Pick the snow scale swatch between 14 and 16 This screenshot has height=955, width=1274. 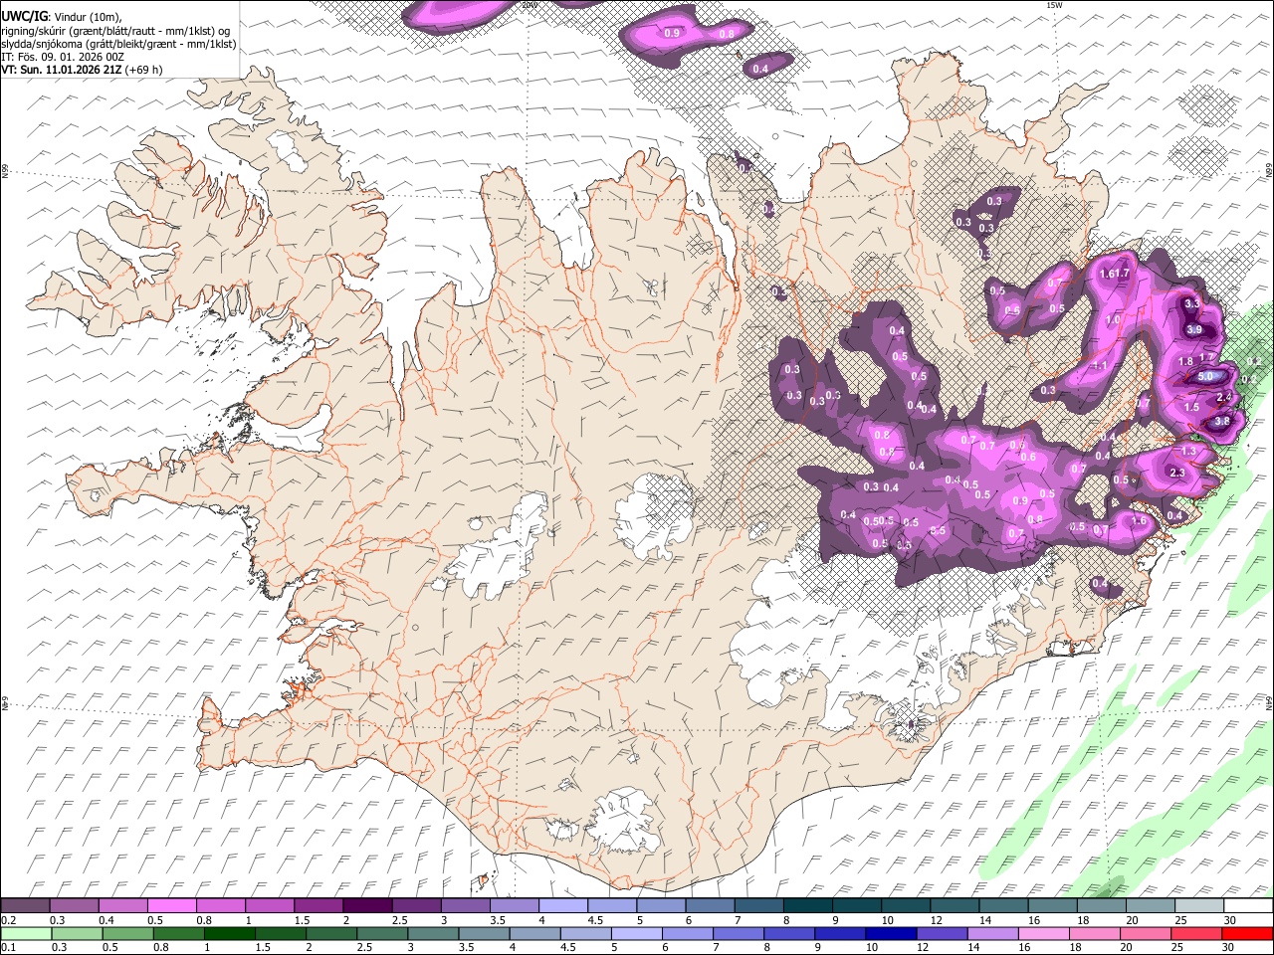1002,906
